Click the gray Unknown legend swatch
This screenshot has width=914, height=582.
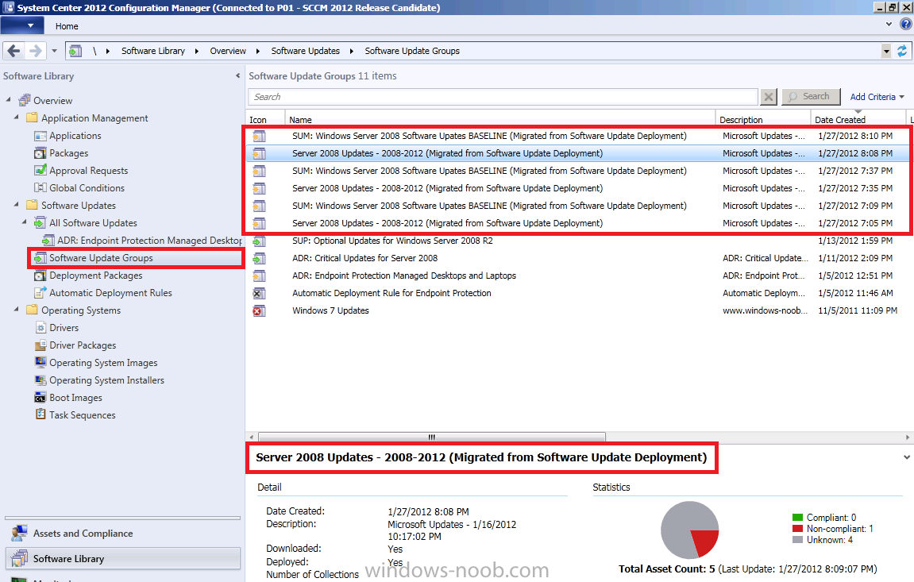click(x=798, y=539)
